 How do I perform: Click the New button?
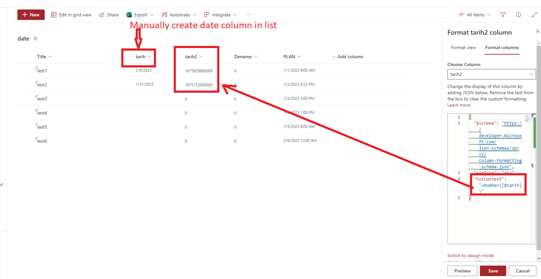tap(31, 15)
